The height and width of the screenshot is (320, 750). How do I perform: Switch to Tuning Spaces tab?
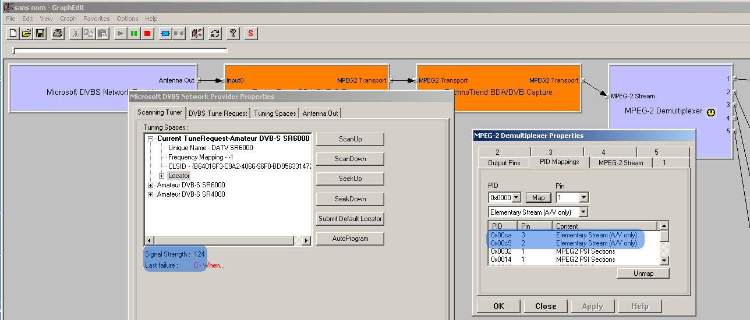click(275, 113)
